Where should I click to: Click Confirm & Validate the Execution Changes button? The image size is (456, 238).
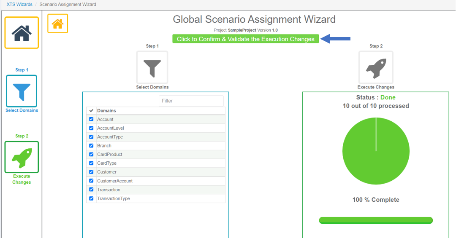[x=245, y=39]
